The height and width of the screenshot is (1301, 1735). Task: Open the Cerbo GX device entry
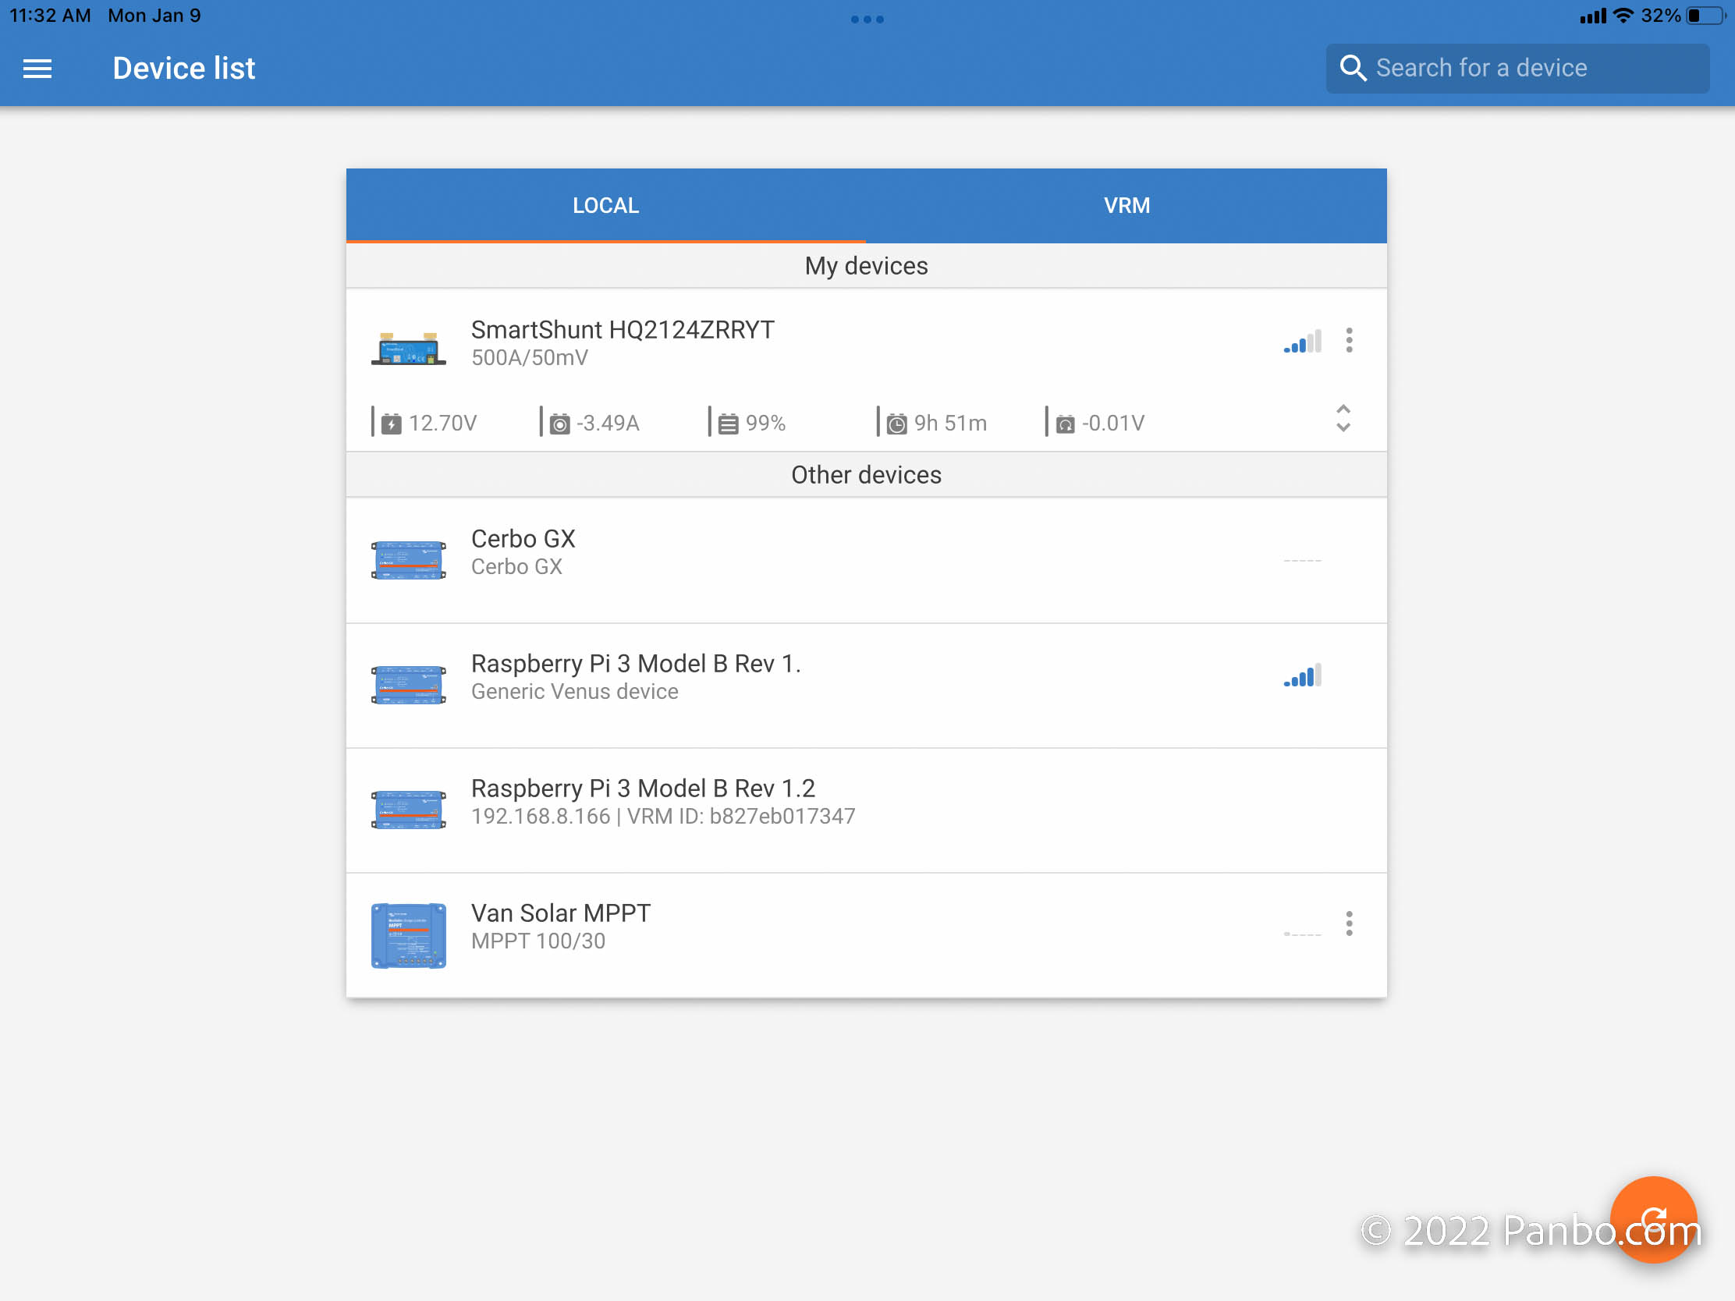click(866, 561)
